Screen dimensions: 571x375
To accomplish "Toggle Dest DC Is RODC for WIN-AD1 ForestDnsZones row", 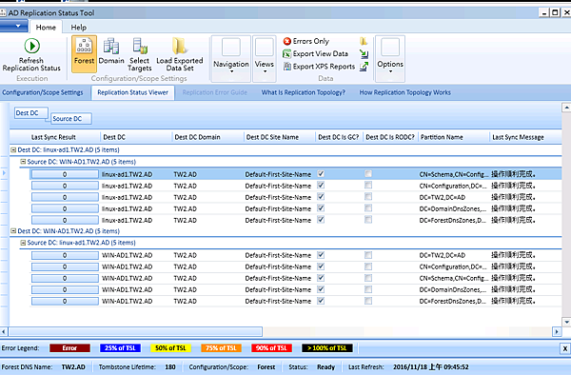I will (368, 301).
